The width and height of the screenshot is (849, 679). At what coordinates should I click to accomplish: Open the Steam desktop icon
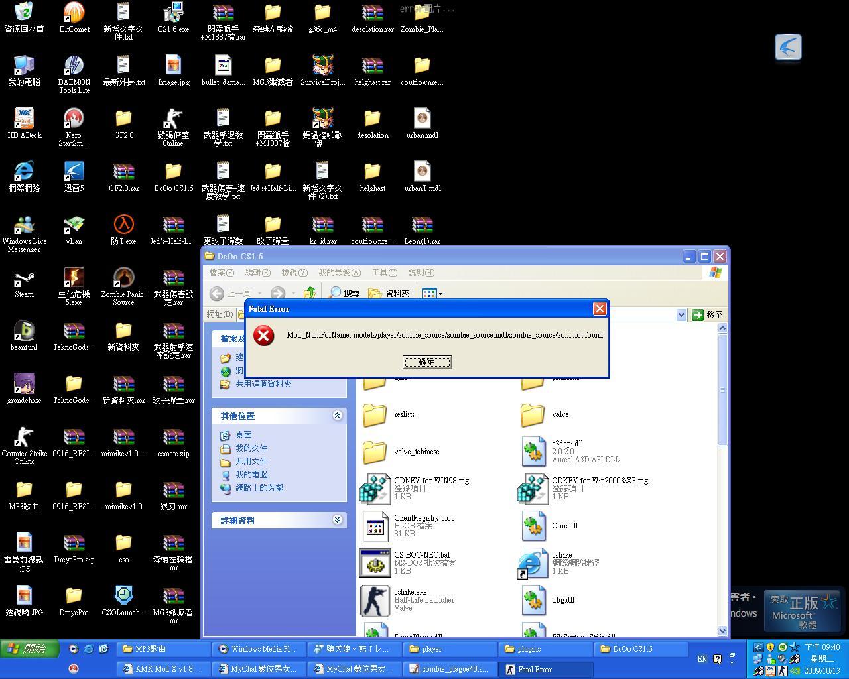[x=24, y=282]
